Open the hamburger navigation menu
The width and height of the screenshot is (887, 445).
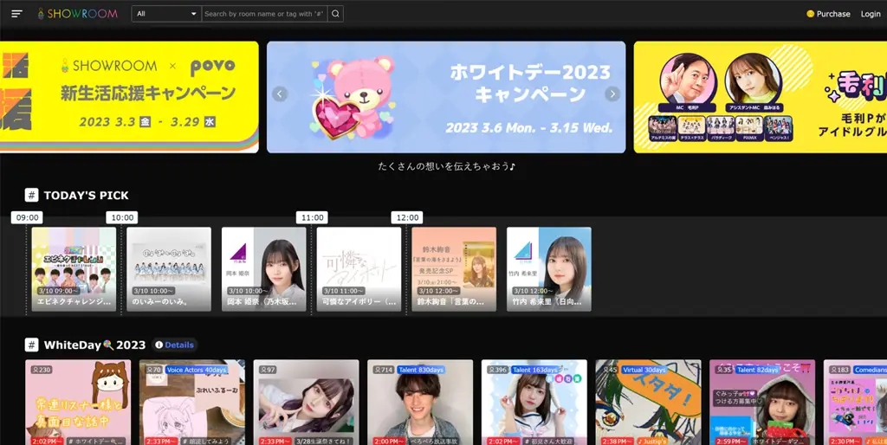[x=17, y=14]
